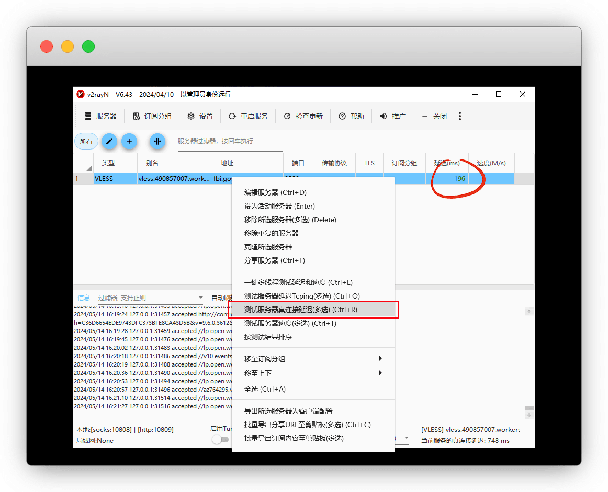Click the 所有 group filter button
This screenshot has width=608, height=492.
86,141
